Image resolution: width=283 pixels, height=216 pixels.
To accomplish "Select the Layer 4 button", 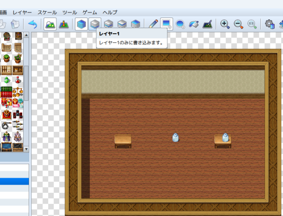I will 135,24.
